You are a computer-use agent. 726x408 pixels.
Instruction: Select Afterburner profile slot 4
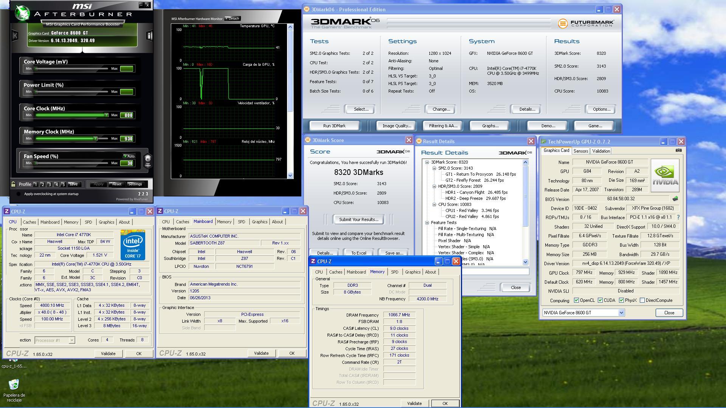[56, 184]
